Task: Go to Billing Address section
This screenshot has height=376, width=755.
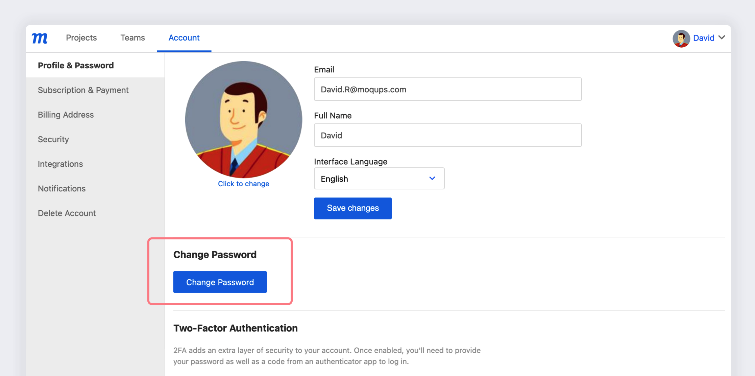Action: click(66, 114)
